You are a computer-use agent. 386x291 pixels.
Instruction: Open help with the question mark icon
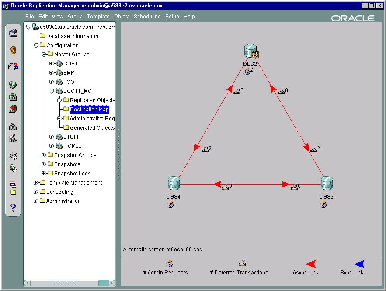pos(13,208)
